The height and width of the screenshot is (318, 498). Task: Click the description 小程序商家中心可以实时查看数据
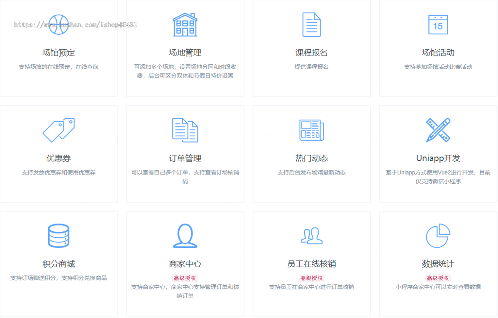tap(438, 287)
